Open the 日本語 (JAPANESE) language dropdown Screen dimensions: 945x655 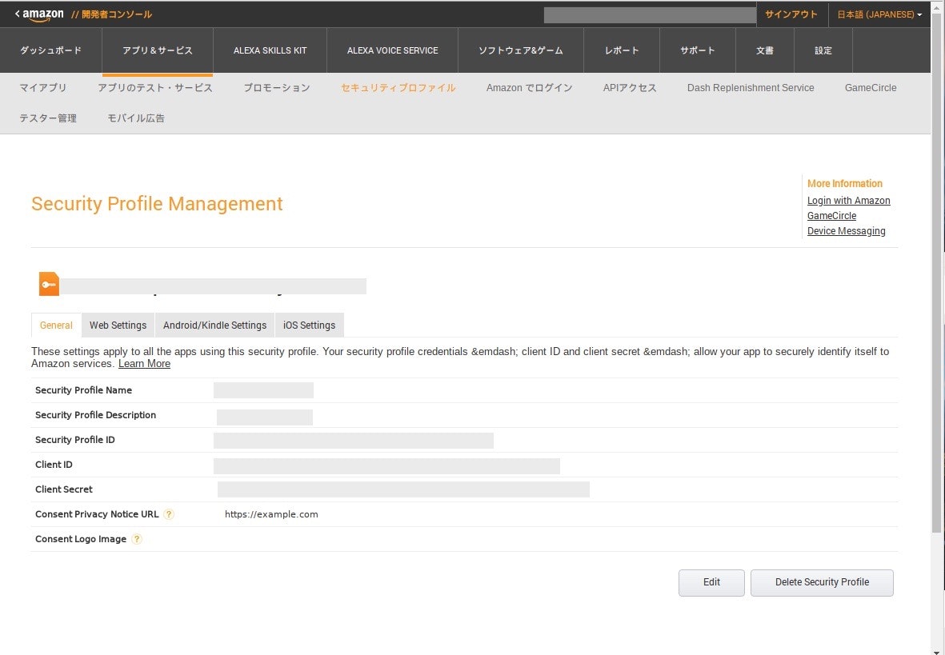click(x=879, y=14)
